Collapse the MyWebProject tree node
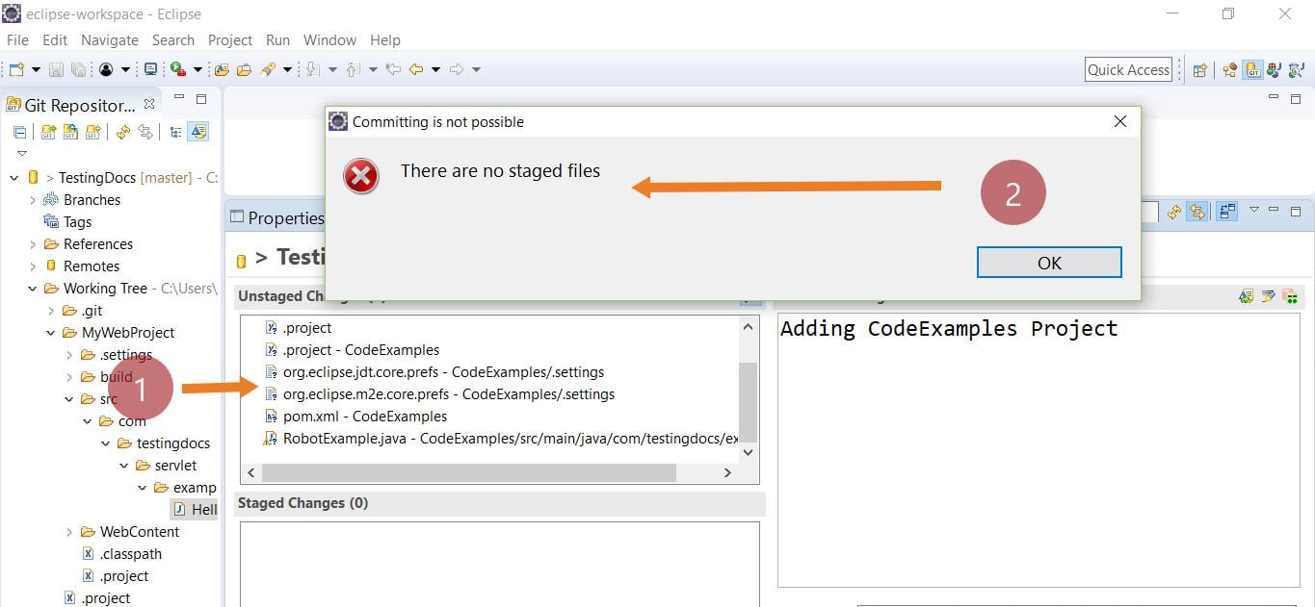Screen dimensions: 1315x607 (x=50, y=332)
